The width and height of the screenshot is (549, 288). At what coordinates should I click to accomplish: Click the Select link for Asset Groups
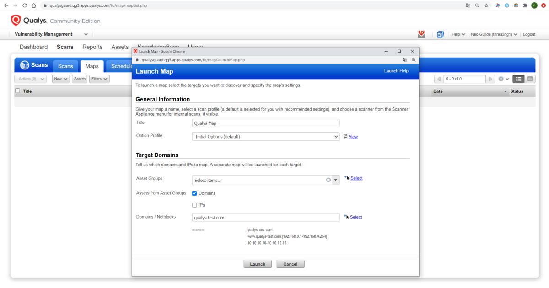[356, 178]
